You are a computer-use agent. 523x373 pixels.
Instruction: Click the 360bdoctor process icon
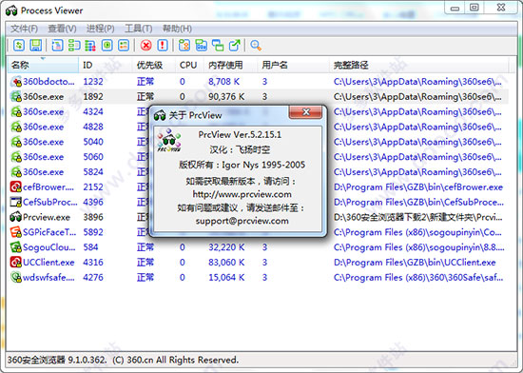[x=16, y=82]
